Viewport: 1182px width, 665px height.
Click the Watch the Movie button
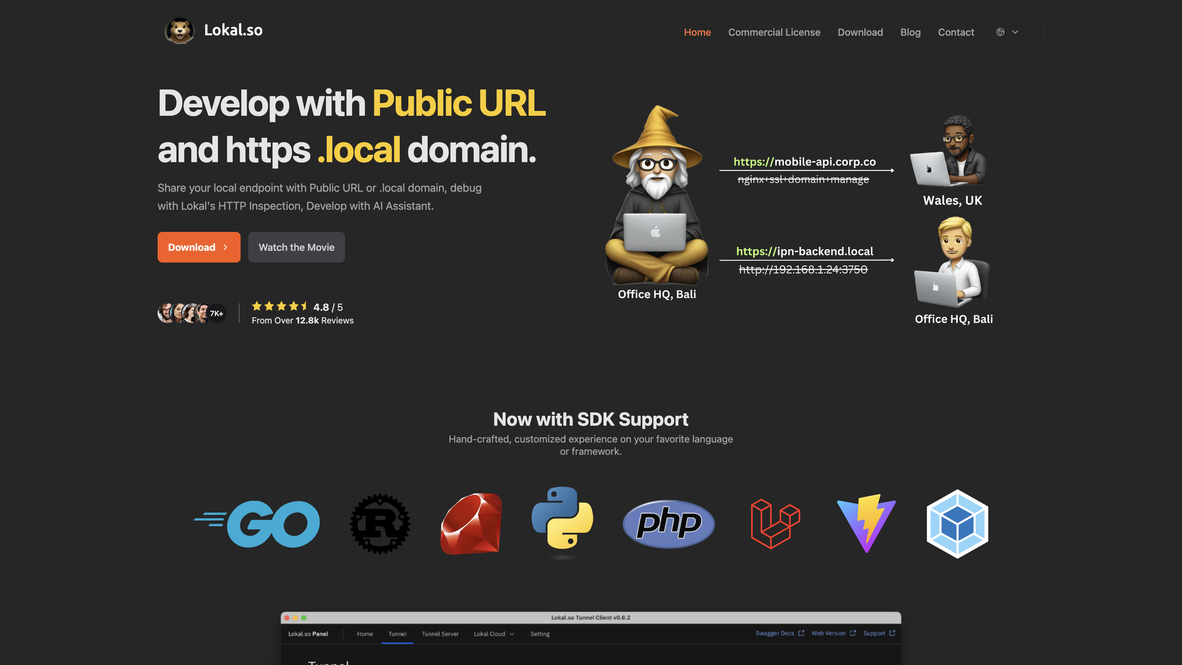pos(296,248)
